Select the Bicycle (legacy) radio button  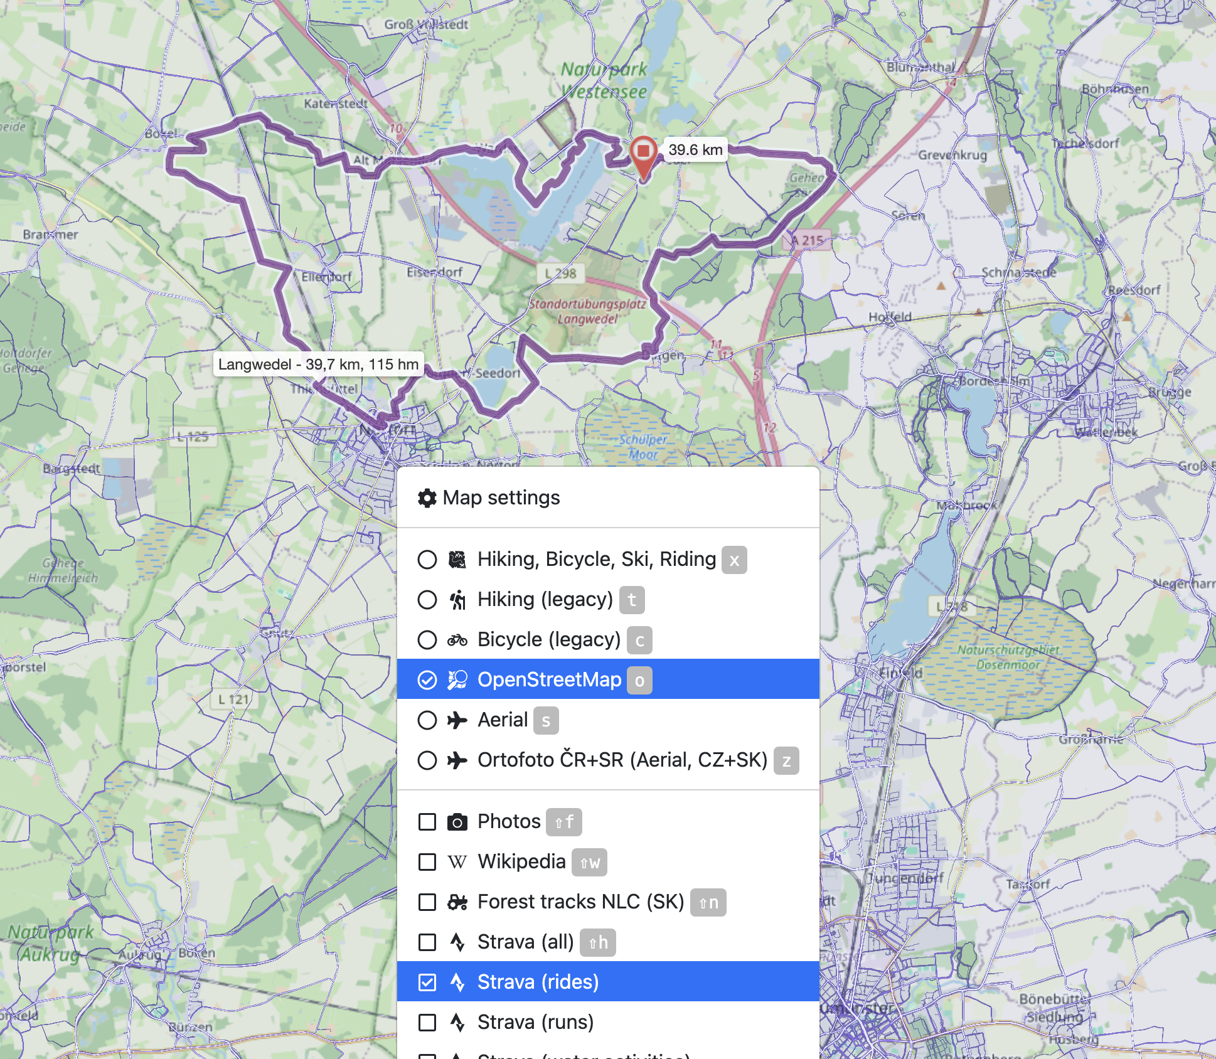tap(427, 639)
